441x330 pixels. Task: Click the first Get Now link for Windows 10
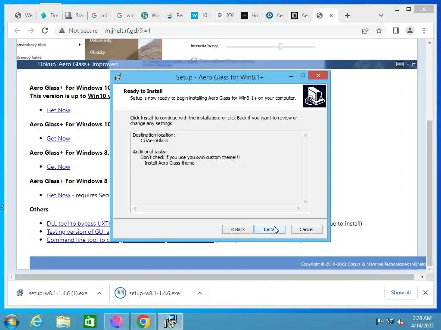(x=58, y=110)
